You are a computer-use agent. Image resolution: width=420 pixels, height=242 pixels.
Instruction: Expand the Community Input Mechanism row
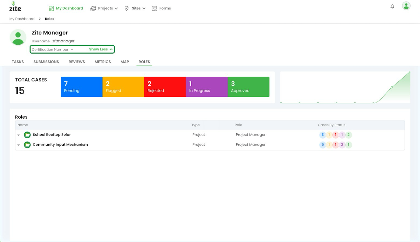pos(19,145)
